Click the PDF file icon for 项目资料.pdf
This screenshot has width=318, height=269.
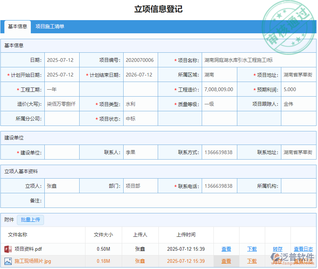(x=8, y=249)
